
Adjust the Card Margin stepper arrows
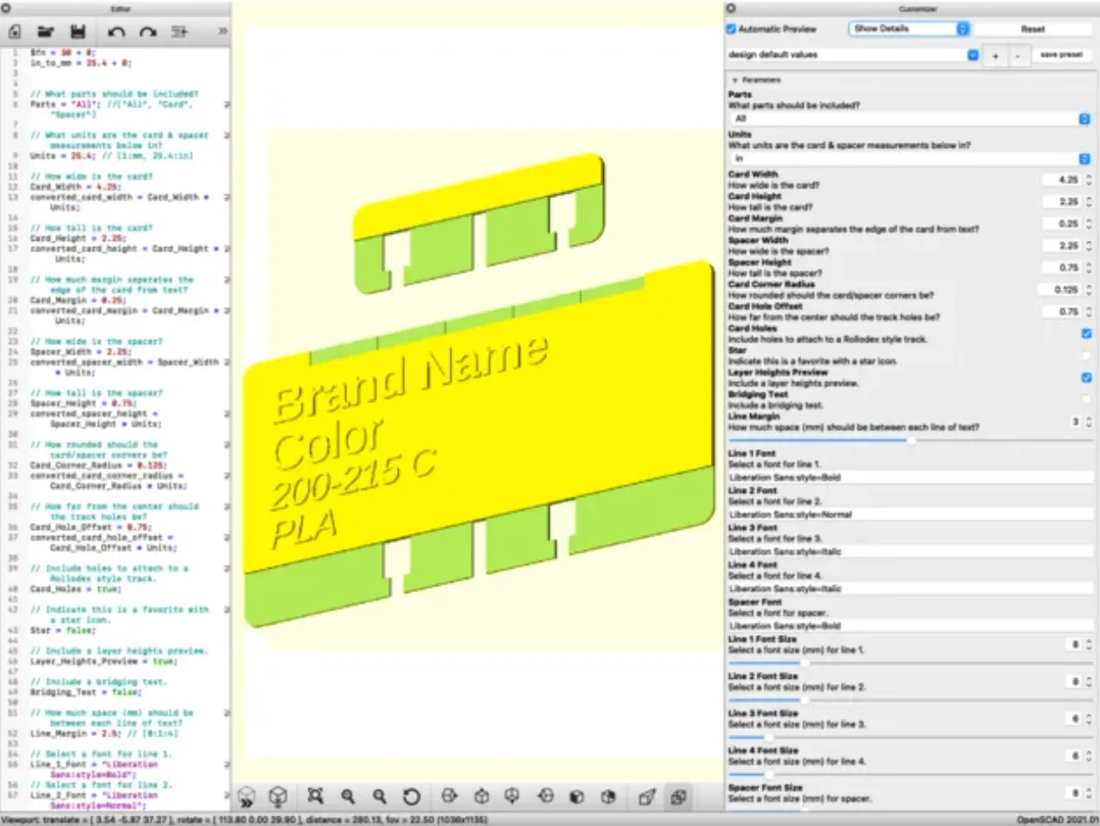(1088, 224)
